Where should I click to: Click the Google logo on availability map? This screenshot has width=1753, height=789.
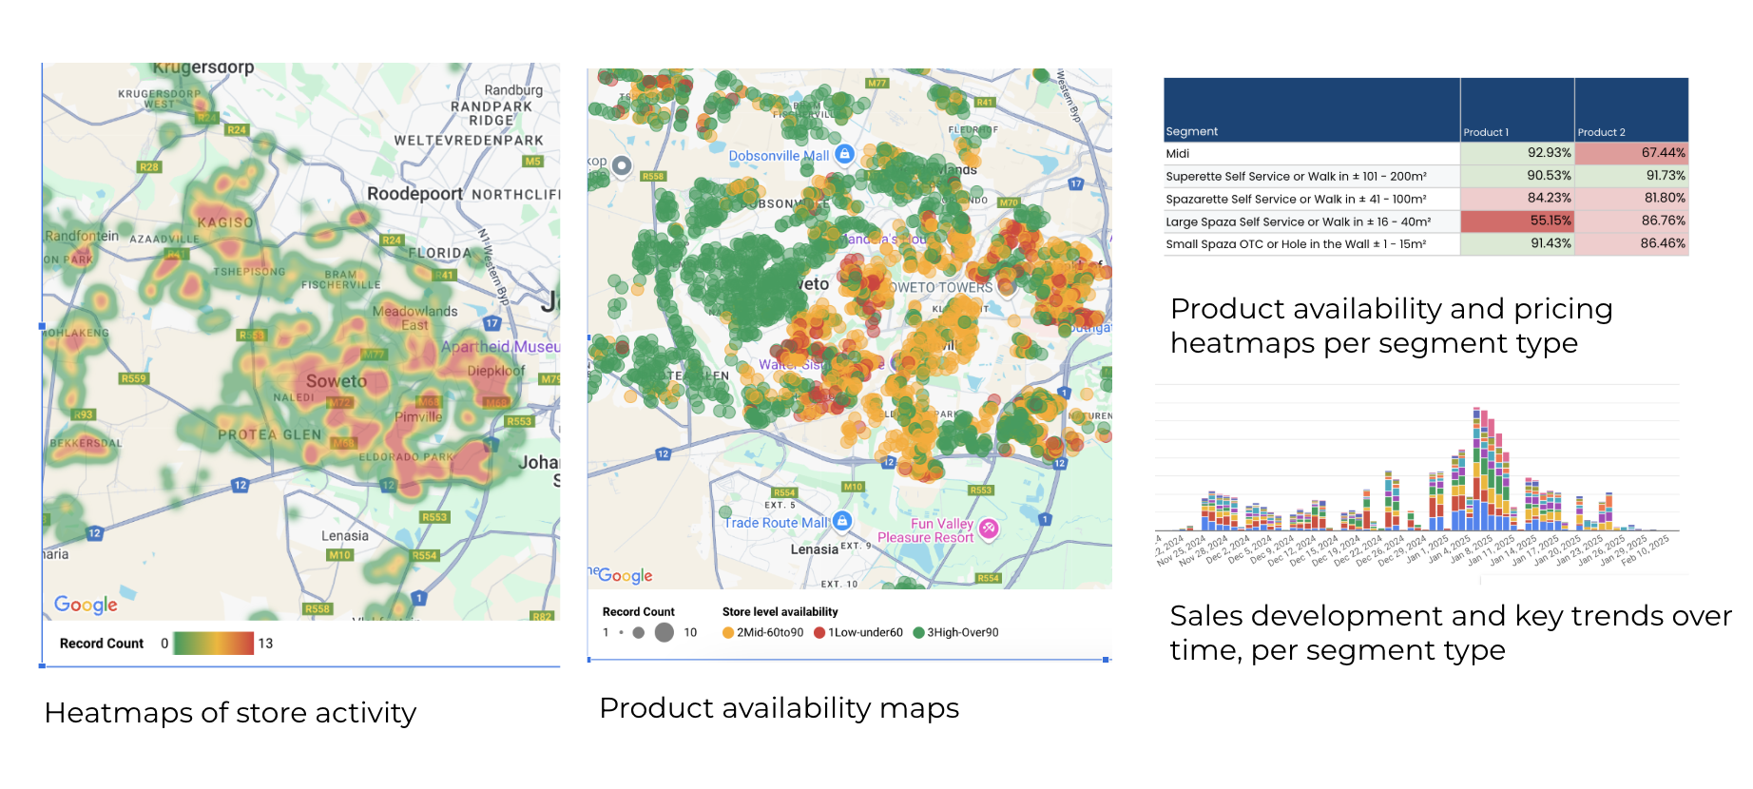point(625,575)
